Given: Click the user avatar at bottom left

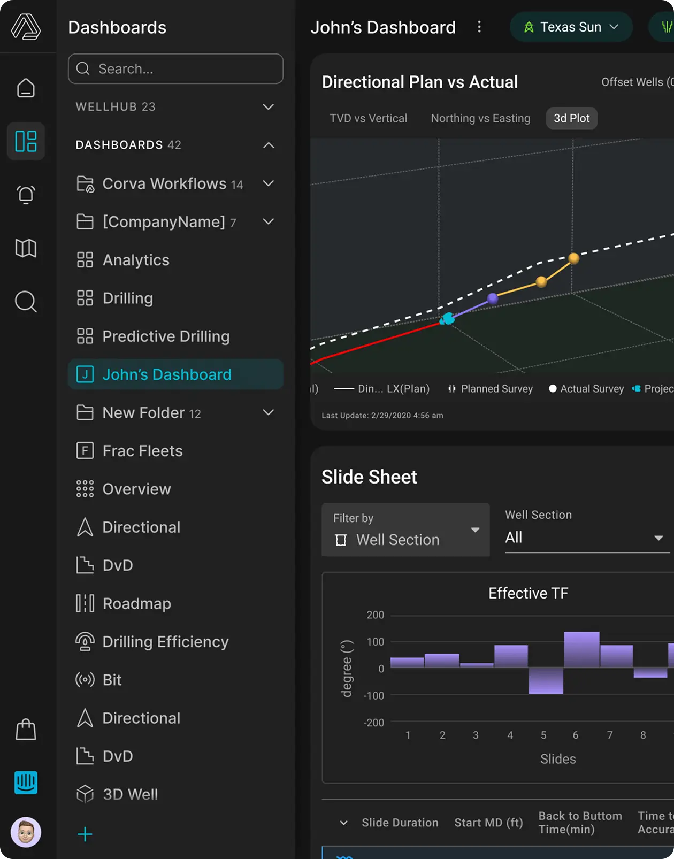Looking at the screenshot, I should tap(26, 832).
